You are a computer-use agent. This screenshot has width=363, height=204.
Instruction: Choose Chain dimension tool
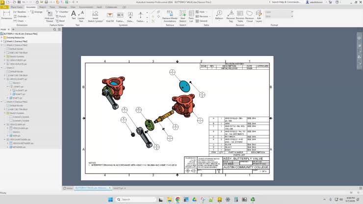click(x=19, y=21)
